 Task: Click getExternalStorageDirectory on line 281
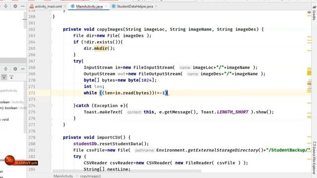pyautogui.click(x=223, y=150)
